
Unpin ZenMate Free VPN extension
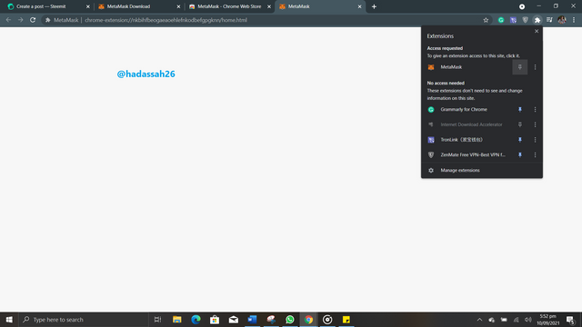(x=519, y=154)
